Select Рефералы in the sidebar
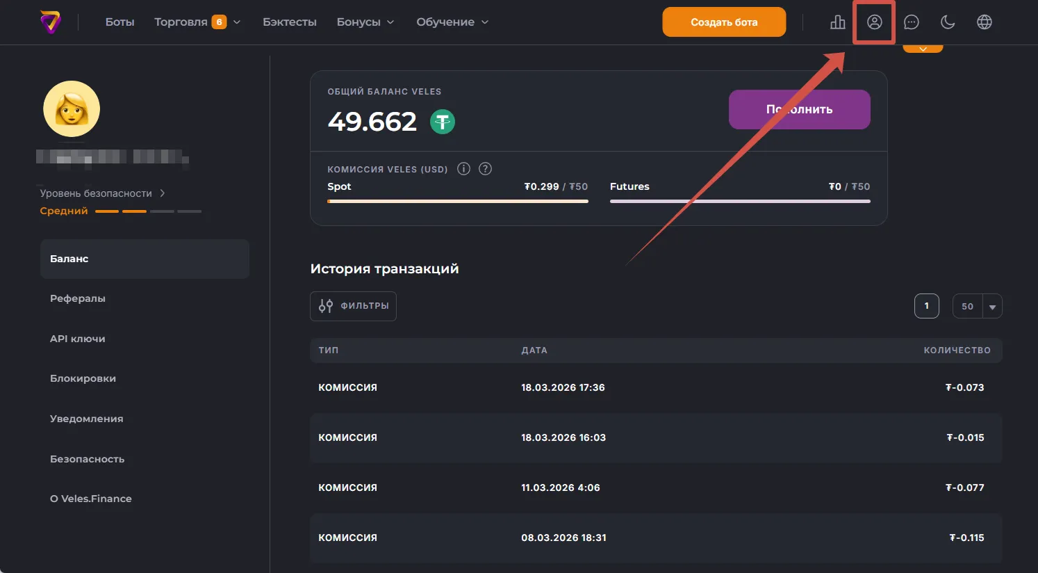 (x=78, y=298)
